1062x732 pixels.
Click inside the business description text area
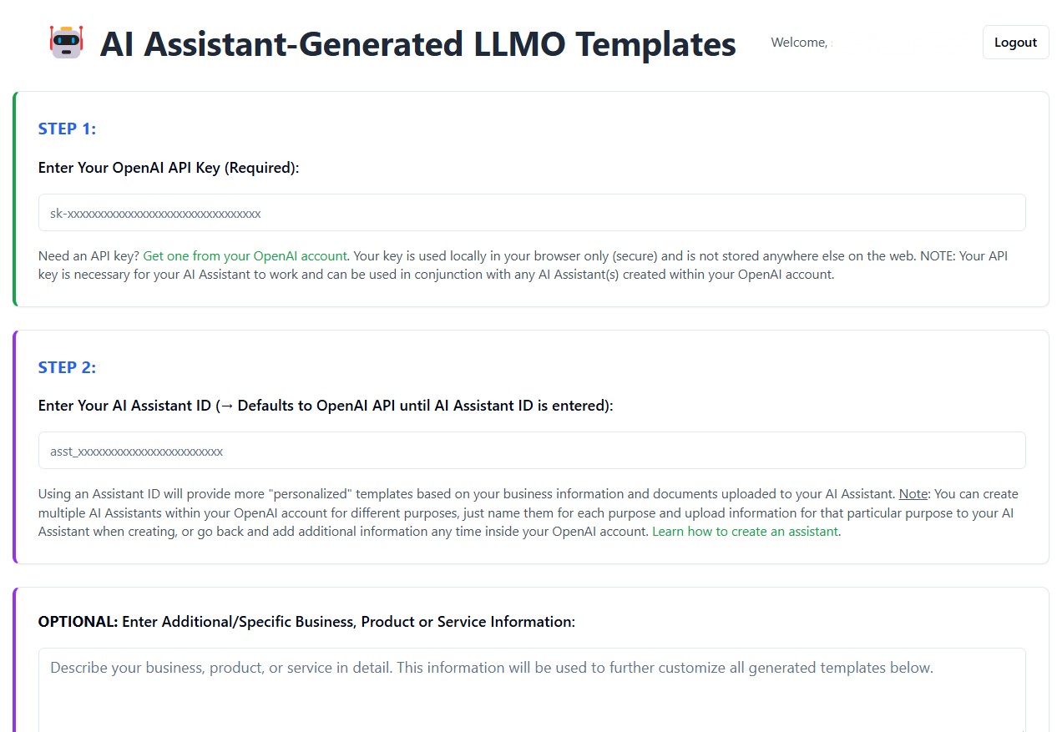pos(532,690)
